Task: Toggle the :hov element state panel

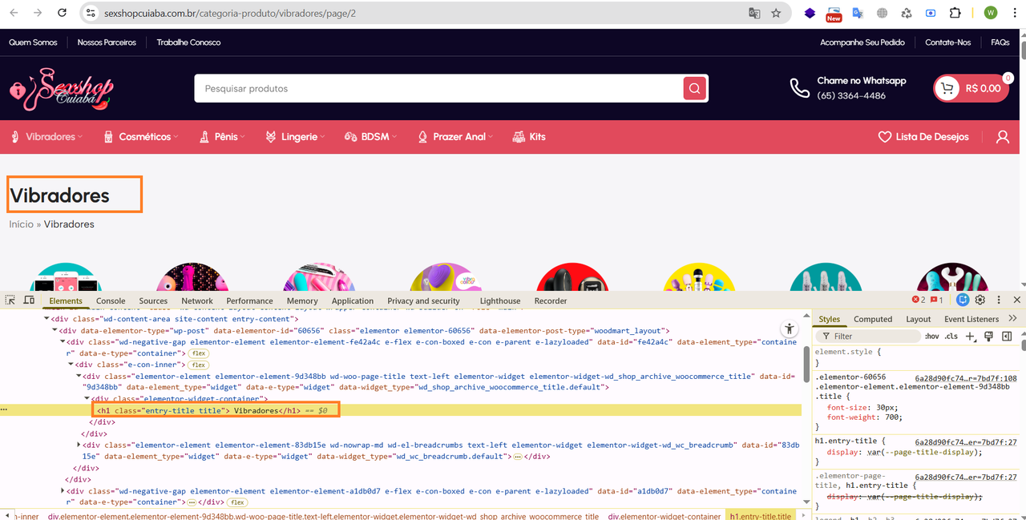Action: (x=931, y=337)
